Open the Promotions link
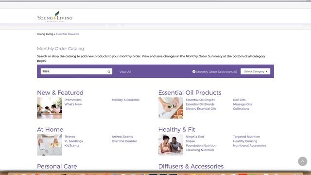This screenshot has width=311, height=175. (x=73, y=100)
